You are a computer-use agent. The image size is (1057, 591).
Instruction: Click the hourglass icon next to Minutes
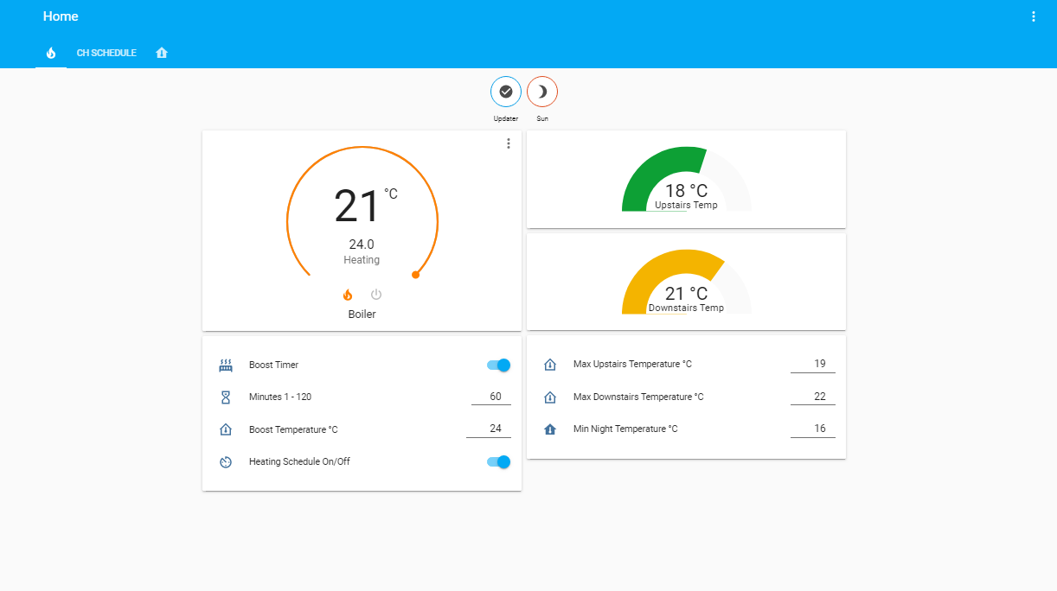[x=226, y=397]
